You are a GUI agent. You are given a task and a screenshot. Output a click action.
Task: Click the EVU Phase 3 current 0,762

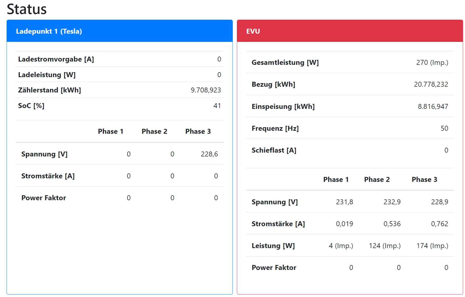pos(439,224)
